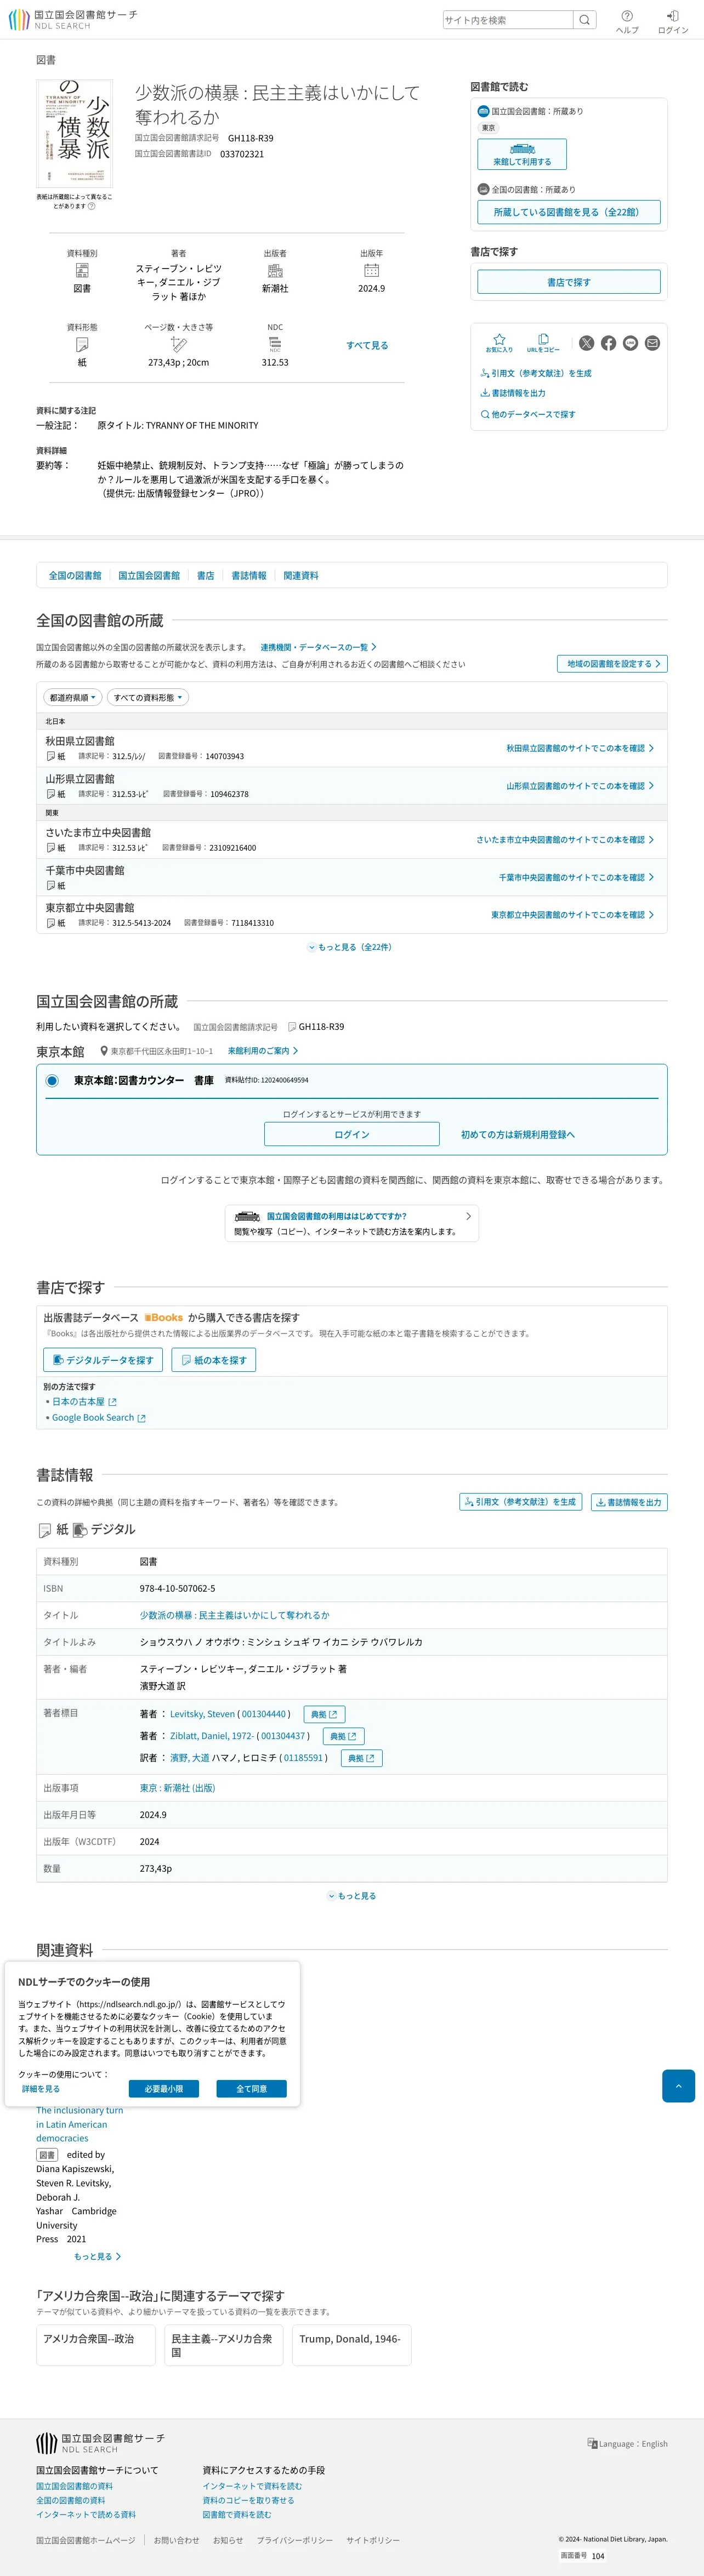Image resolution: width=704 pixels, height=2576 pixels.
Task: Share on X (Twitter) icon
Action: point(587,343)
